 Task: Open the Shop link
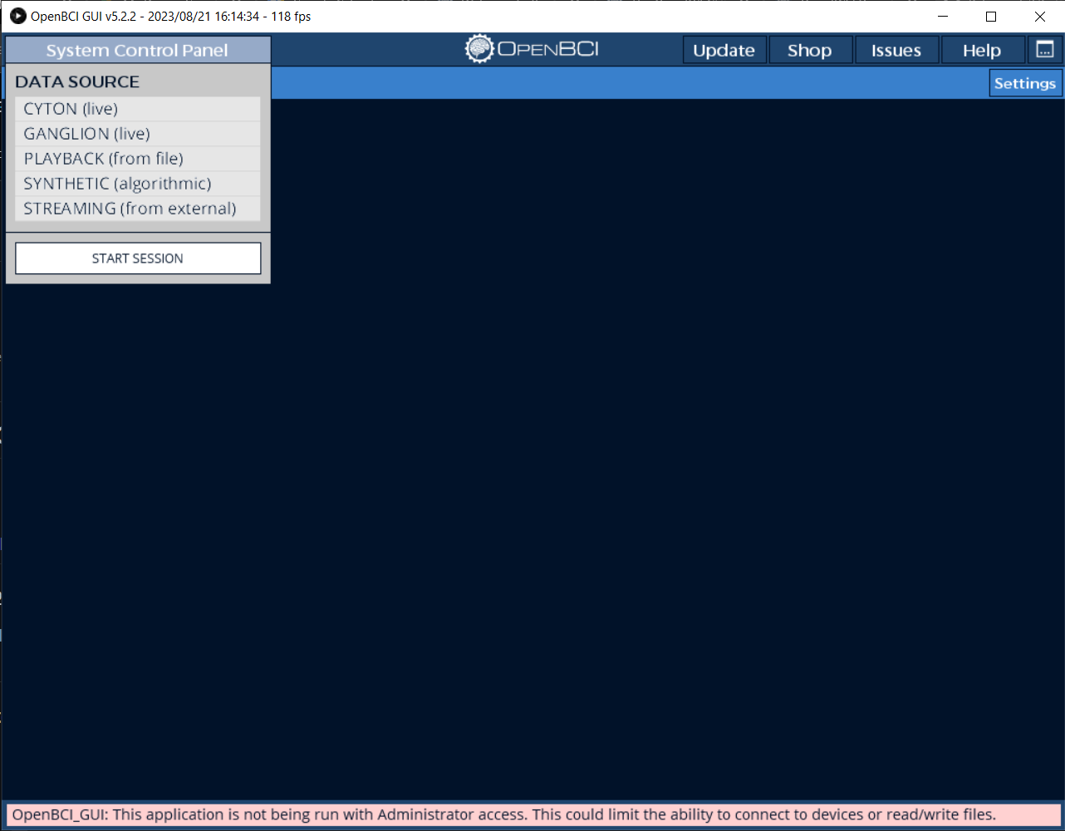pos(809,50)
